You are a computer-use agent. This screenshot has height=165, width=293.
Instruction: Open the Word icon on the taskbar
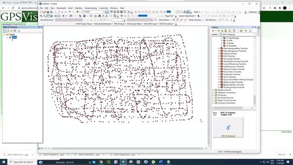161,162
